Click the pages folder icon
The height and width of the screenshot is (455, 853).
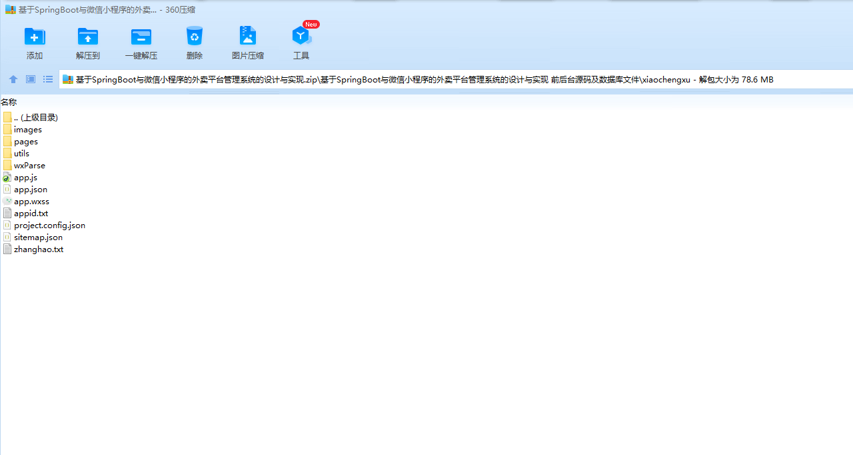pyautogui.click(x=7, y=142)
